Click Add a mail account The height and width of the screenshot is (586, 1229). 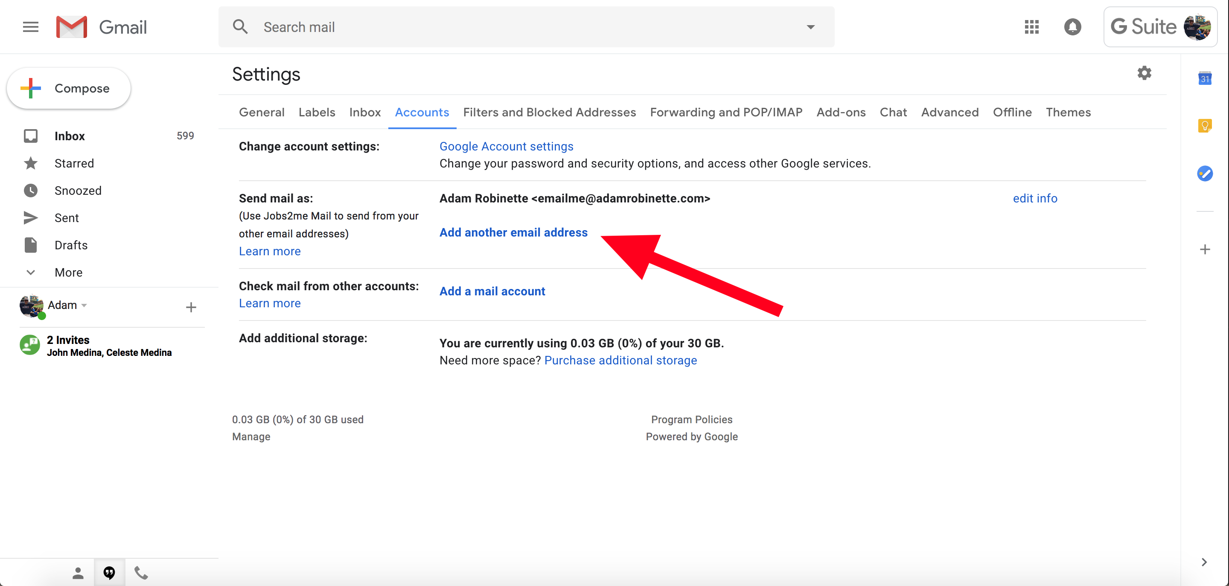(x=492, y=291)
